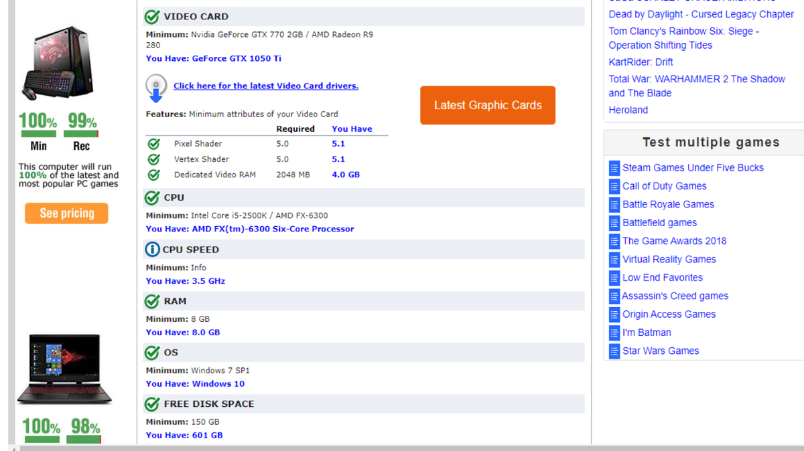The height and width of the screenshot is (451, 804).
Task: Click the driver download disc icon
Action: click(156, 88)
